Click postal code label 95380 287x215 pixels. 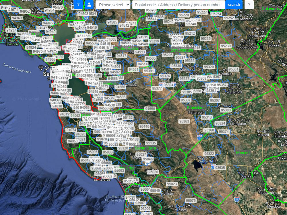(x=226, y=110)
